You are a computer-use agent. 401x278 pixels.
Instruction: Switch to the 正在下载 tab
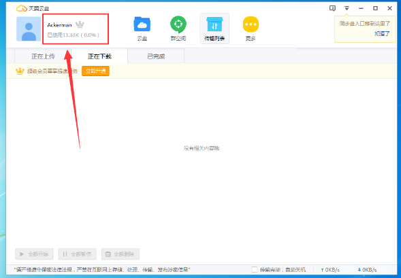99,56
